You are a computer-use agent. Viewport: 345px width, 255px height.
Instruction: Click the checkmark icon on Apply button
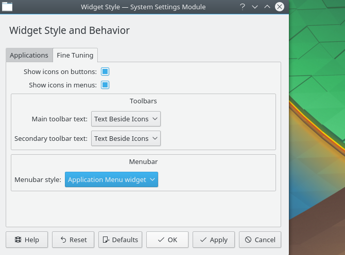(x=203, y=240)
